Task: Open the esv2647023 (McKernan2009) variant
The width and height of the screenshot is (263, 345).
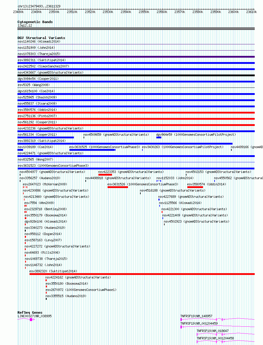Action: (45, 184)
